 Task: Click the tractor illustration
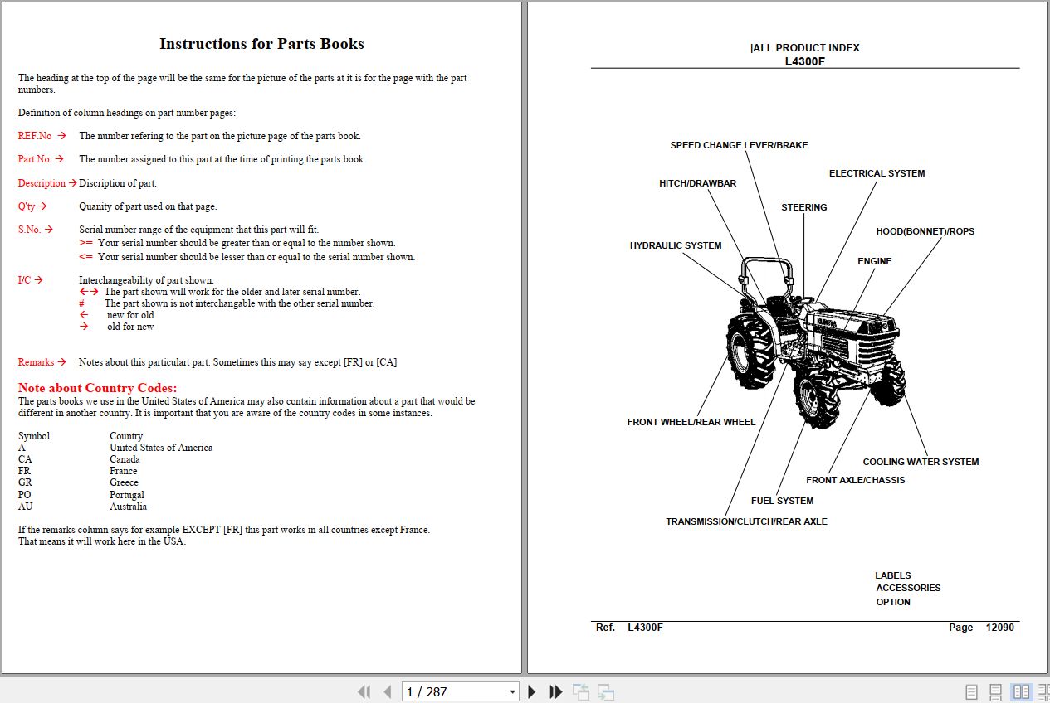[x=815, y=342]
